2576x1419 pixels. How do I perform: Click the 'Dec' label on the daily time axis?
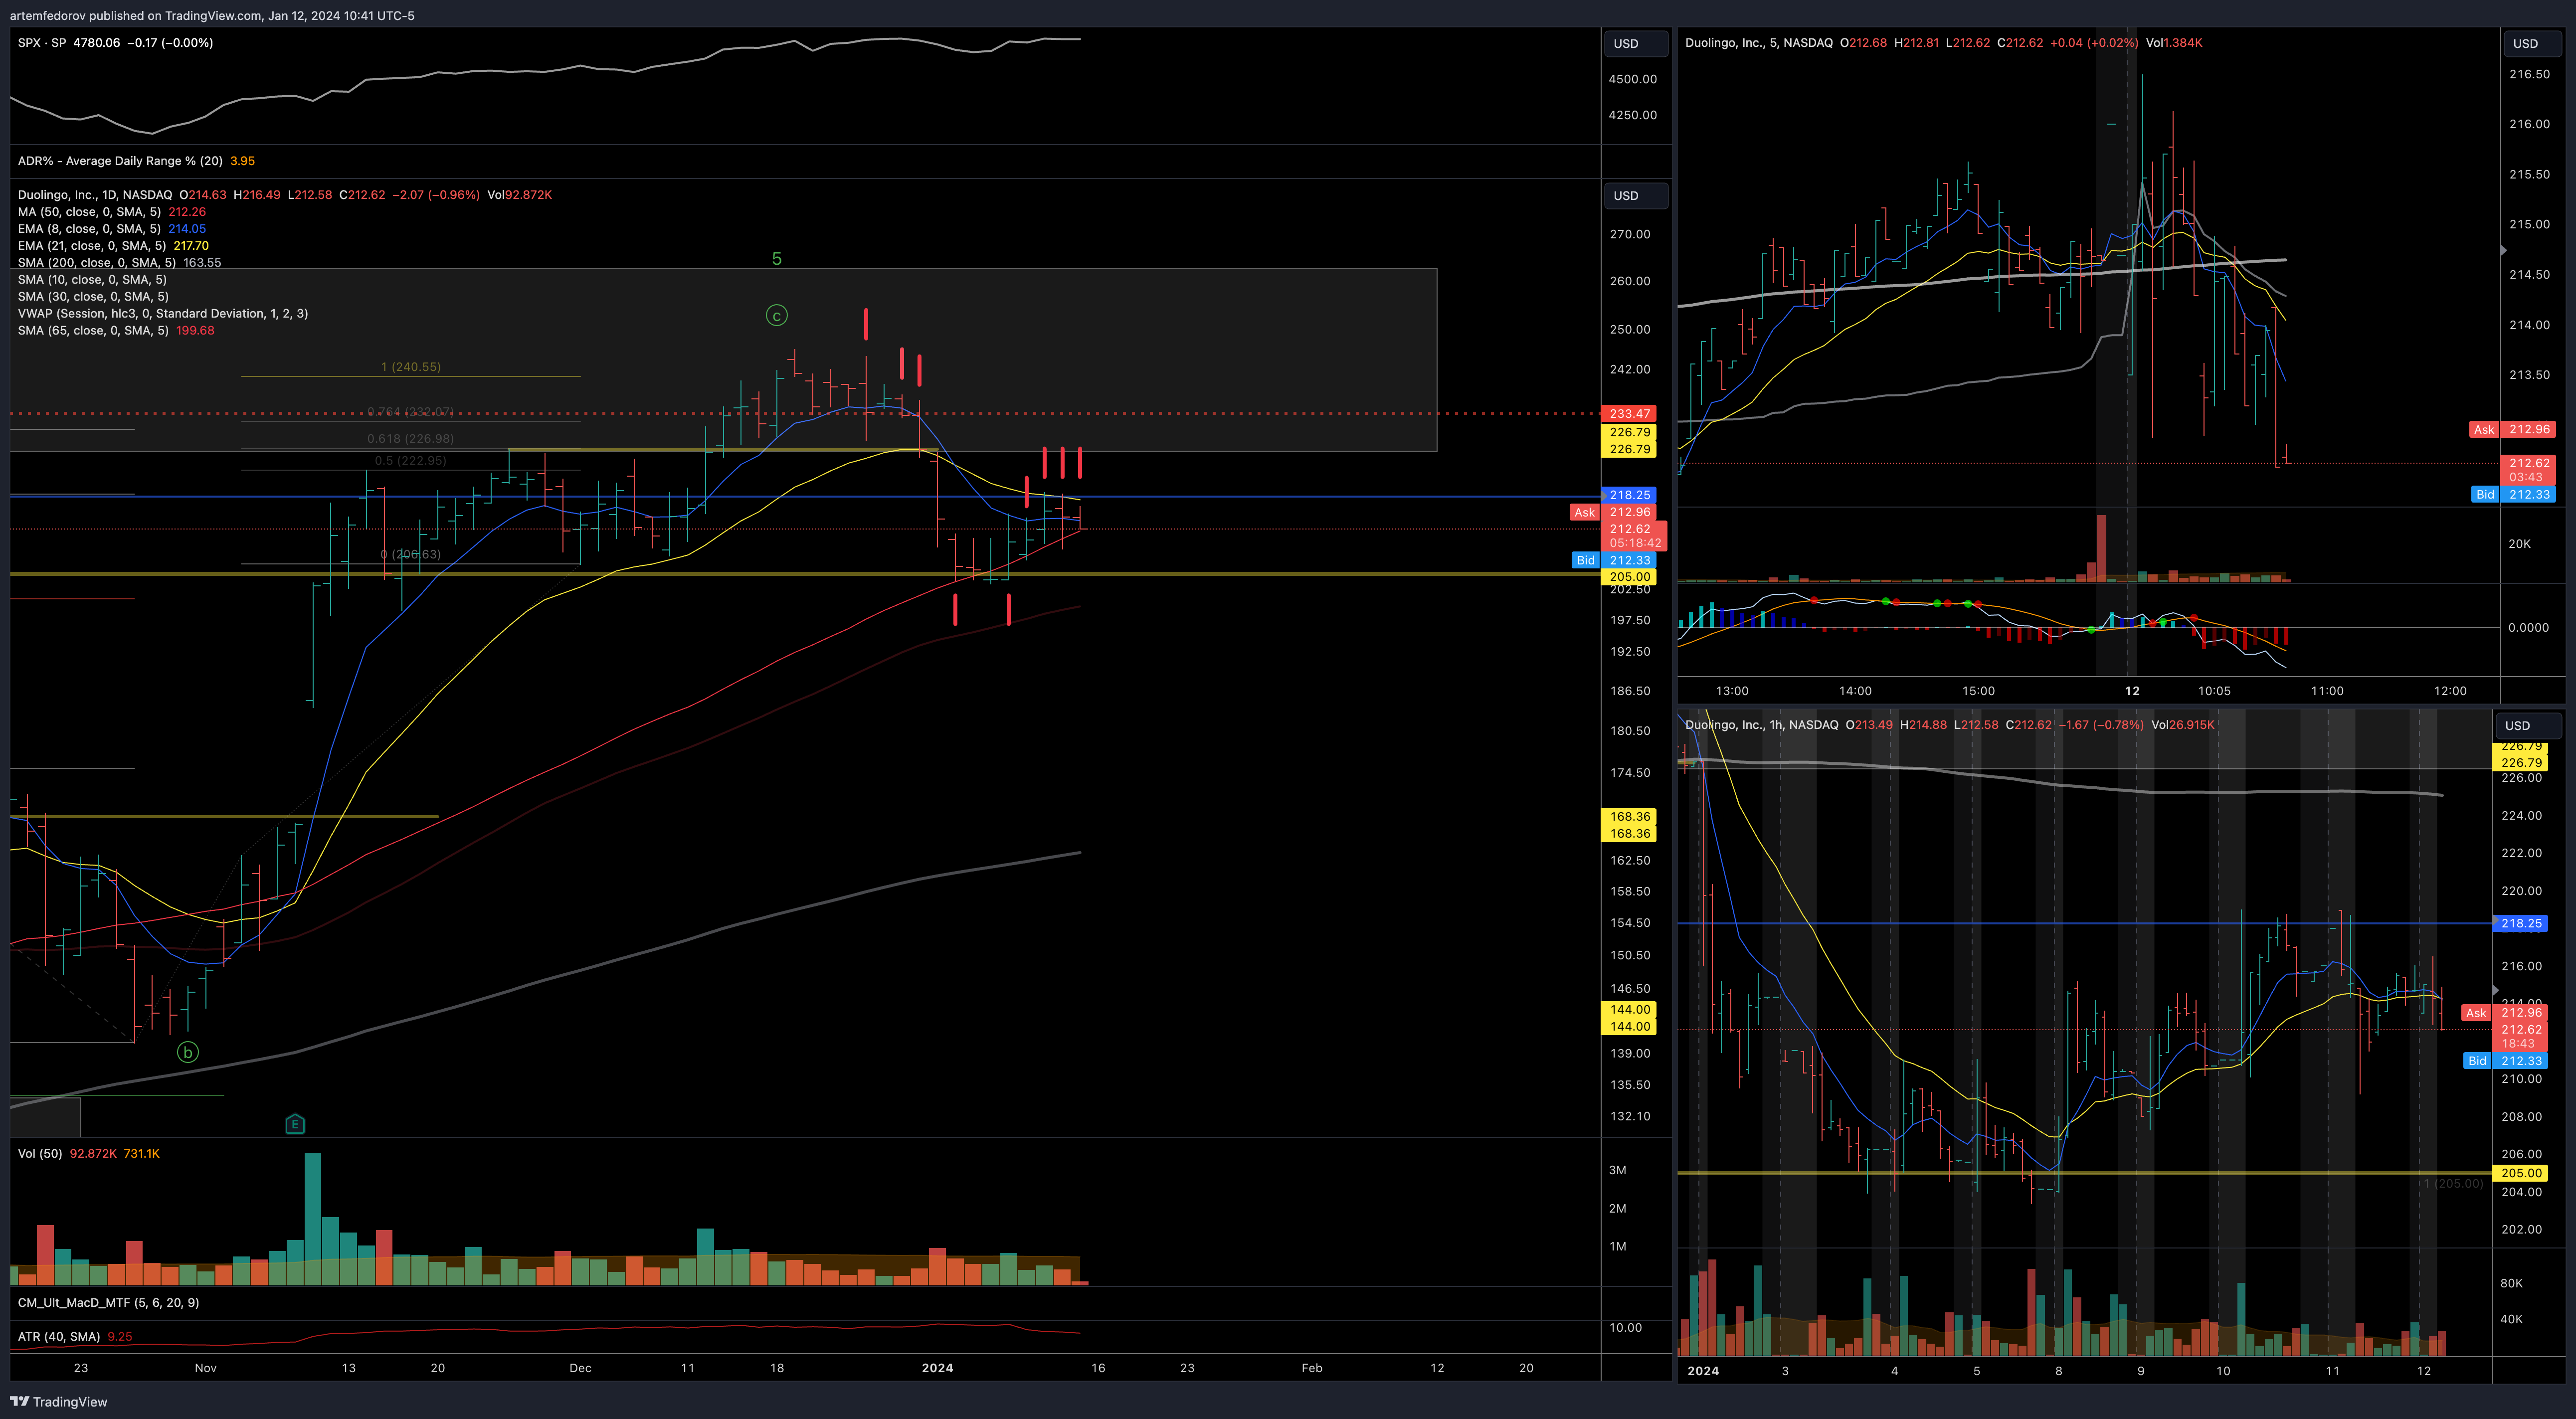580,1368
